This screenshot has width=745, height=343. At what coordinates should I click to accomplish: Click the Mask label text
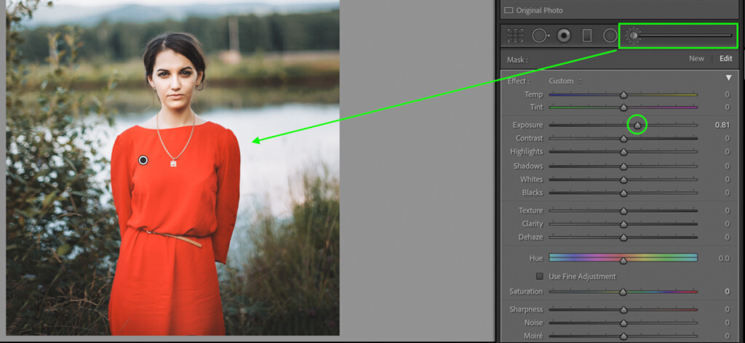point(517,60)
